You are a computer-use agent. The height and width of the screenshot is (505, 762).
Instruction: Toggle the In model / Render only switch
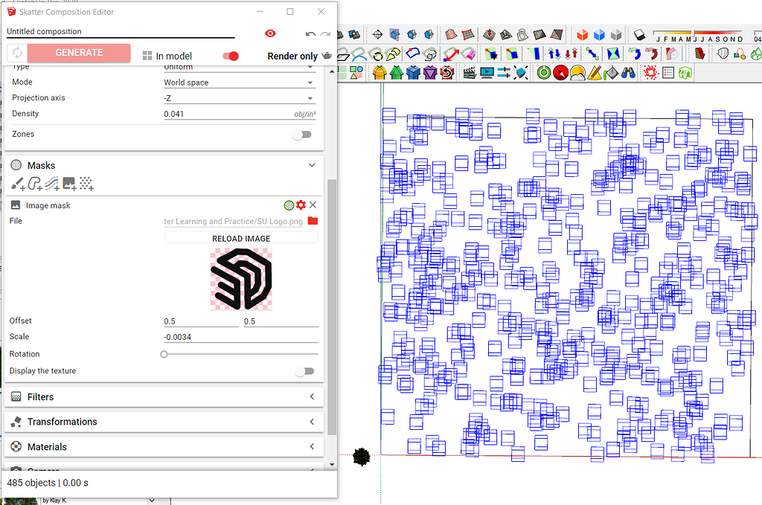pos(231,56)
